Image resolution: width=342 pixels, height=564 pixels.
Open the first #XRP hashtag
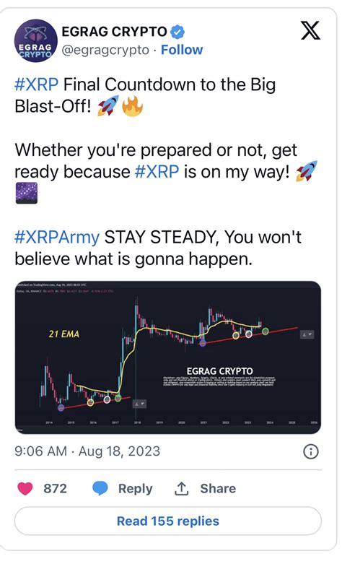(36, 85)
